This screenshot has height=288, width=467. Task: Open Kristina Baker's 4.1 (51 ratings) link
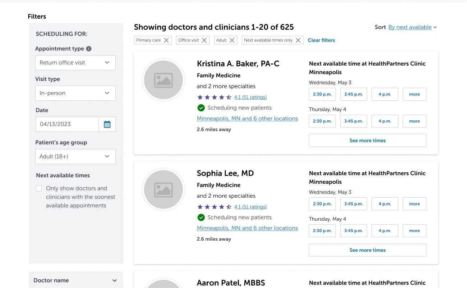[x=250, y=97]
